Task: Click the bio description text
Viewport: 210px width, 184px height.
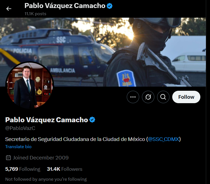Action: coord(93,139)
